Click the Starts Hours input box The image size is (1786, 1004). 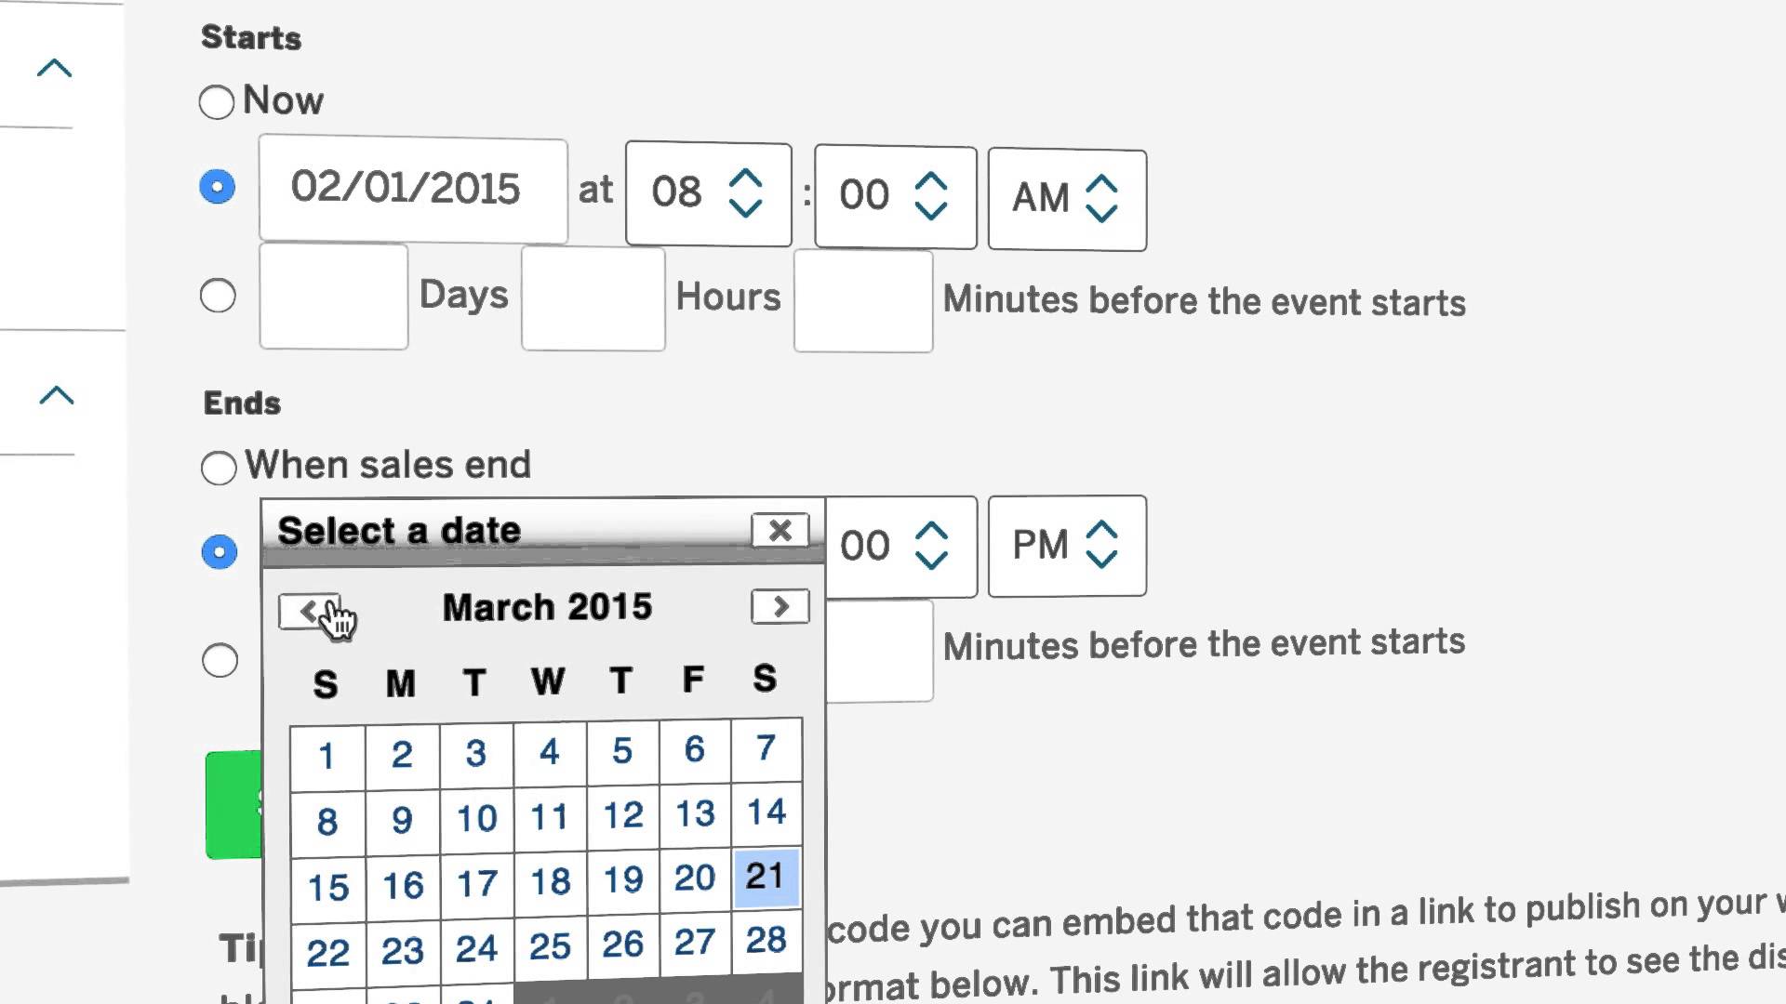[x=593, y=298]
